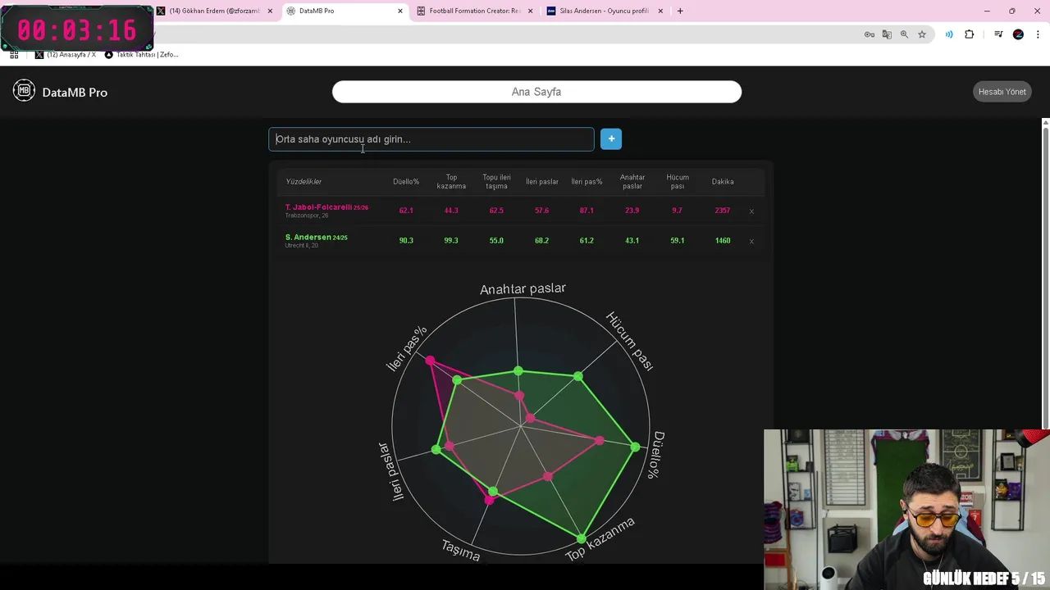The height and width of the screenshot is (590, 1050).
Task: Remove S. Andersen row with its x
Action: 751,241
